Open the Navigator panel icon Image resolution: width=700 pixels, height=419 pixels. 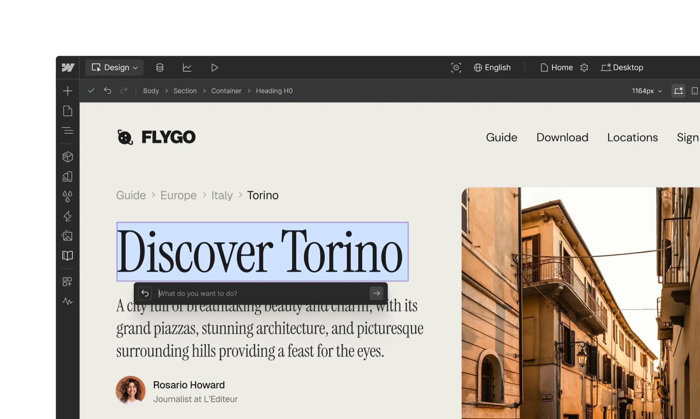point(68,131)
